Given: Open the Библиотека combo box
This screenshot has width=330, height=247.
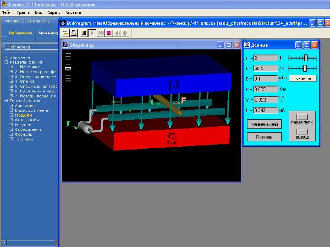Looking at the screenshot, I should pos(32,47).
